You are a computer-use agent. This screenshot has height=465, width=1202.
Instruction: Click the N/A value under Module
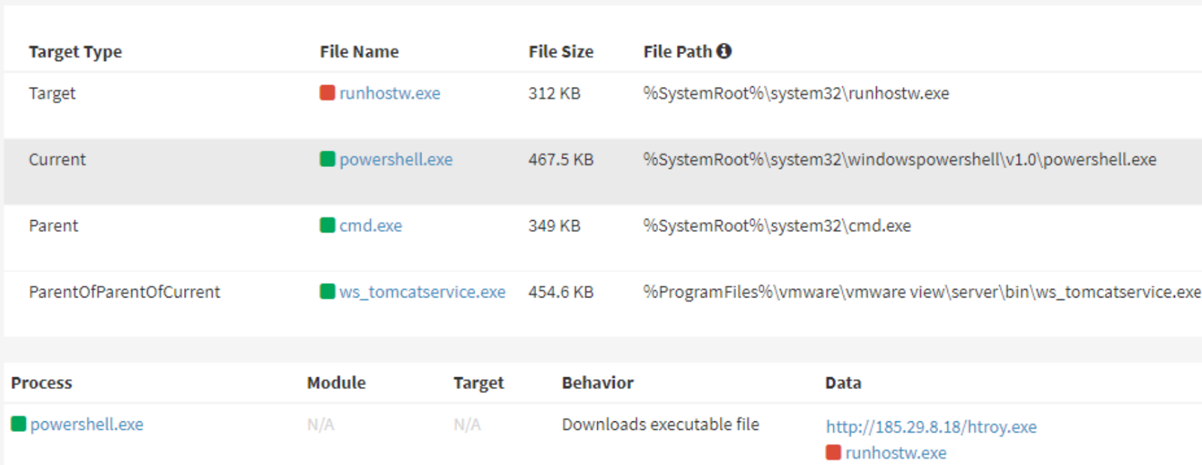pos(321,425)
